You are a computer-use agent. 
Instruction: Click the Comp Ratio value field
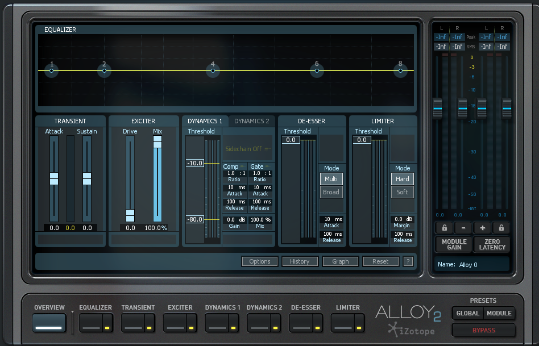click(x=234, y=173)
